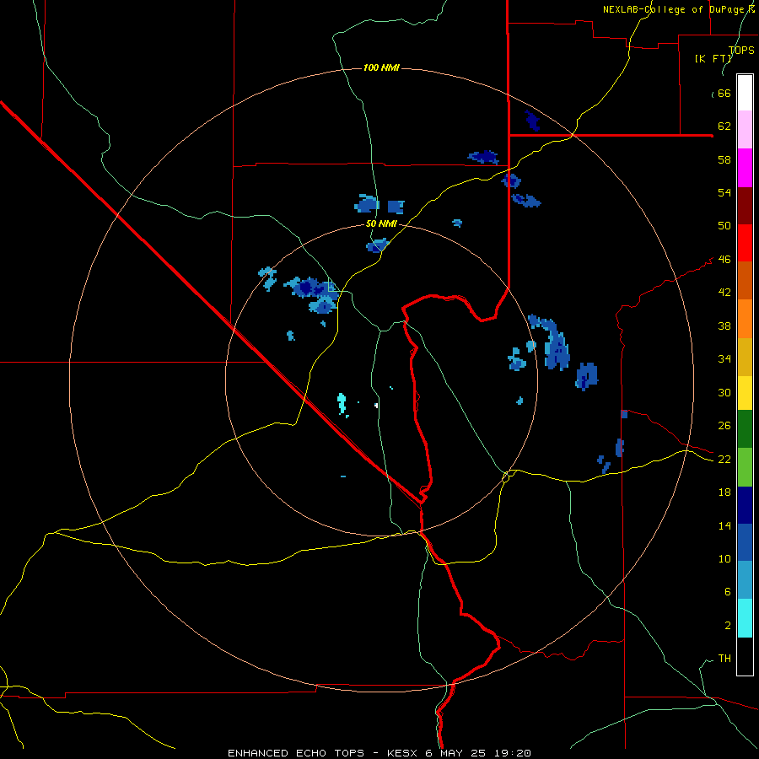Pick the gold legend swatch
Viewport: 759px width, 759px height.
point(745,357)
